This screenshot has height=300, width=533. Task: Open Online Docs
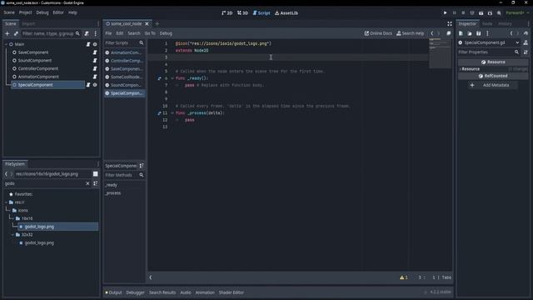pos(378,33)
